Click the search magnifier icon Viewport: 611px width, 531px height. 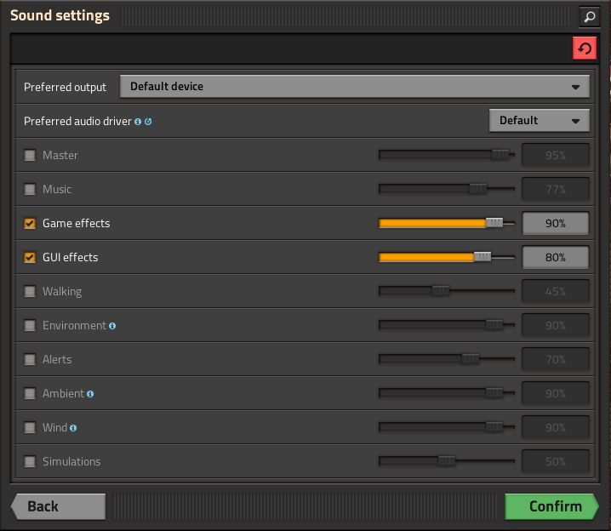point(589,16)
